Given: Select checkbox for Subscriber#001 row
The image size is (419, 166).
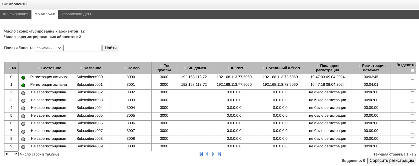Looking at the screenshot, I should pyautogui.click(x=412, y=85).
